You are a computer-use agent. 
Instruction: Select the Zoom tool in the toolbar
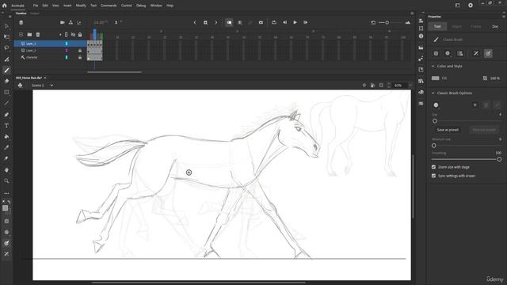(x=6, y=181)
